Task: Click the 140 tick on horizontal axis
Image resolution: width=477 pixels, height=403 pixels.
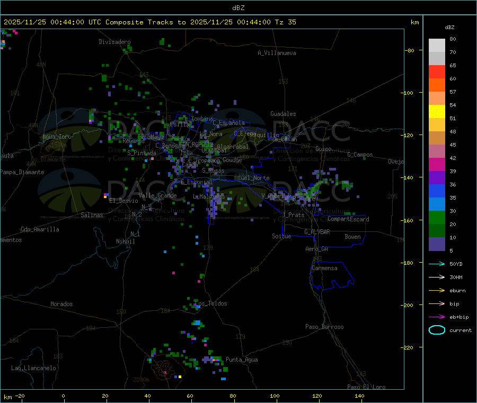Action: pos(359,396)
